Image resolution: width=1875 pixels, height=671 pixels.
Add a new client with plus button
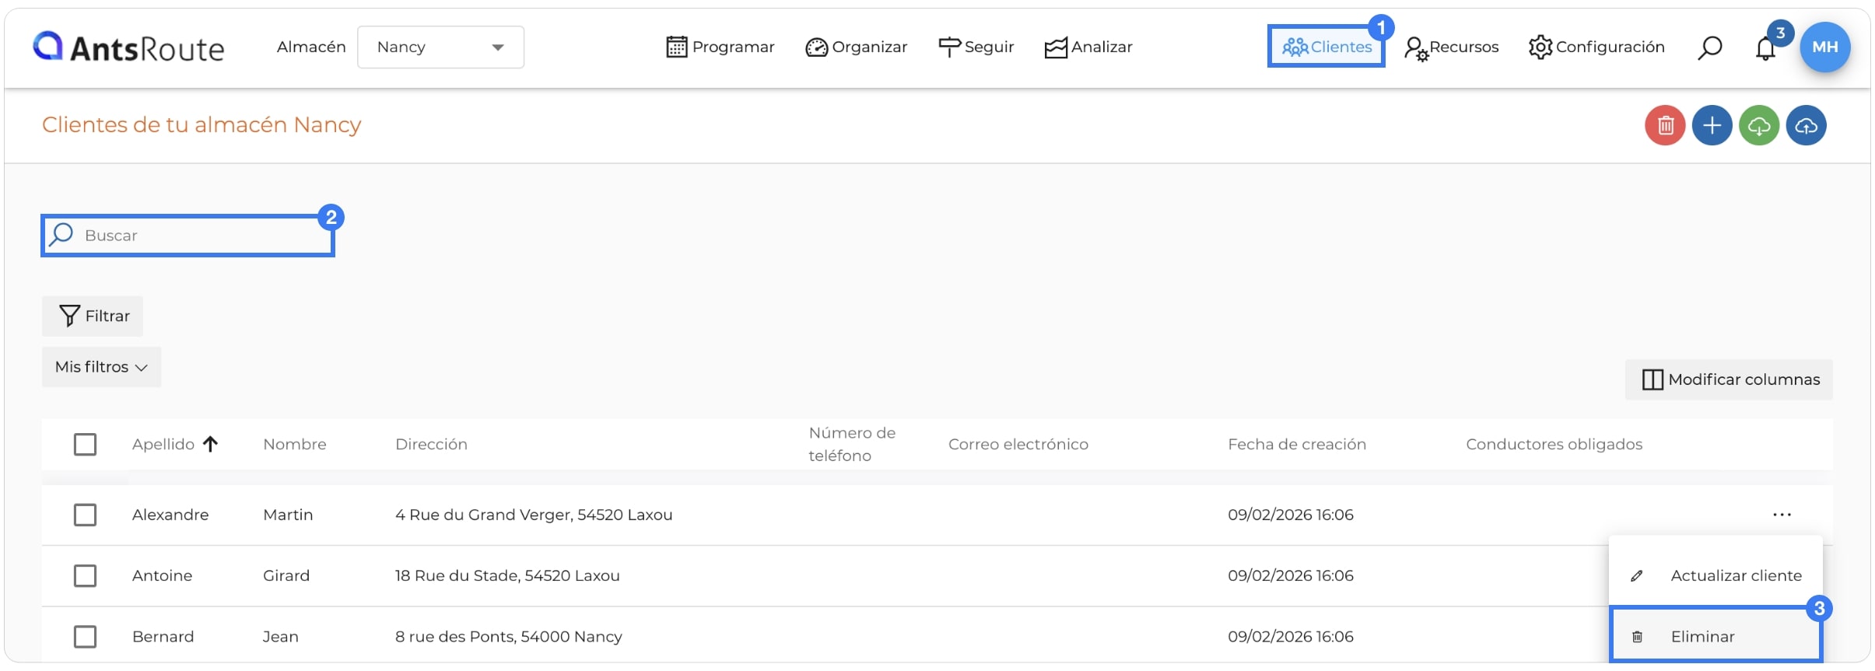pos(1712,125)
